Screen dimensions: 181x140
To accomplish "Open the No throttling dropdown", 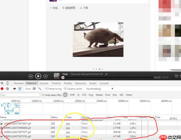I will click(x=100, y=89).
